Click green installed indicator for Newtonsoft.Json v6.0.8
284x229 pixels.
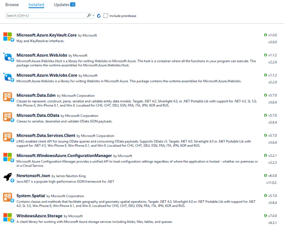point(265,176)
